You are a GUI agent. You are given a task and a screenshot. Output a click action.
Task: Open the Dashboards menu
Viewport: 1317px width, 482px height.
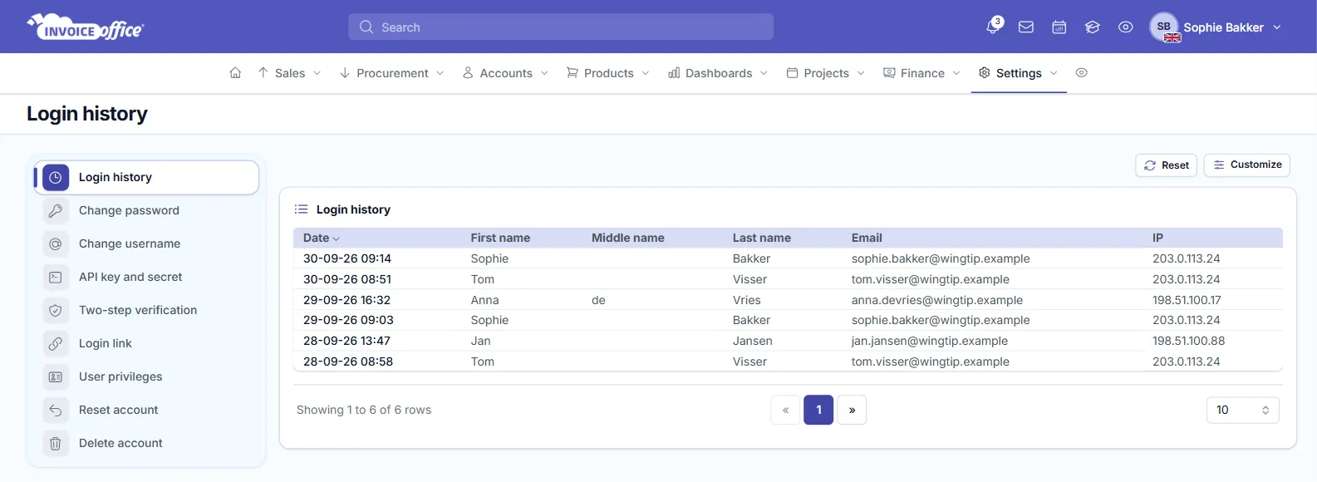coord(718,73)
